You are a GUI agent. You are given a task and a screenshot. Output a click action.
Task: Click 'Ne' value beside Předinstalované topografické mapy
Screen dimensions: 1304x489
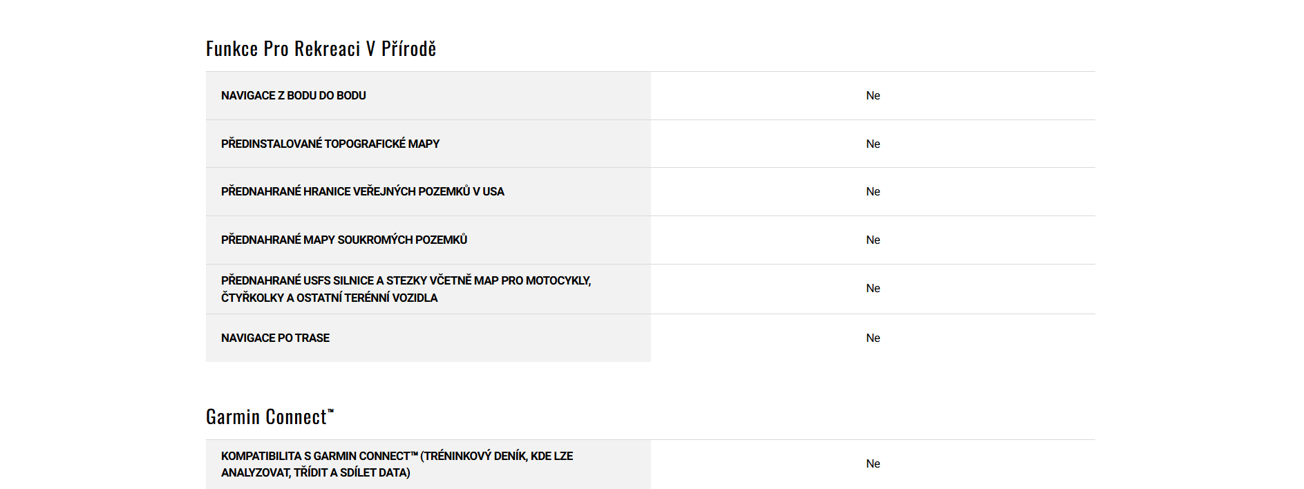coord(873,144)
